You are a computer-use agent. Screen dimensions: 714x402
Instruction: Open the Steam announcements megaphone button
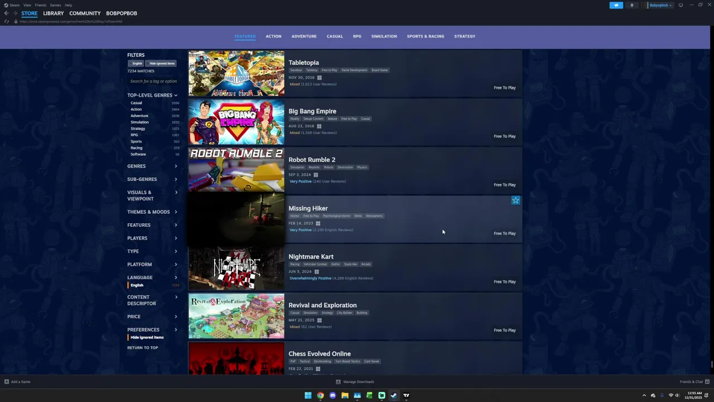click(x=616, y=5)
